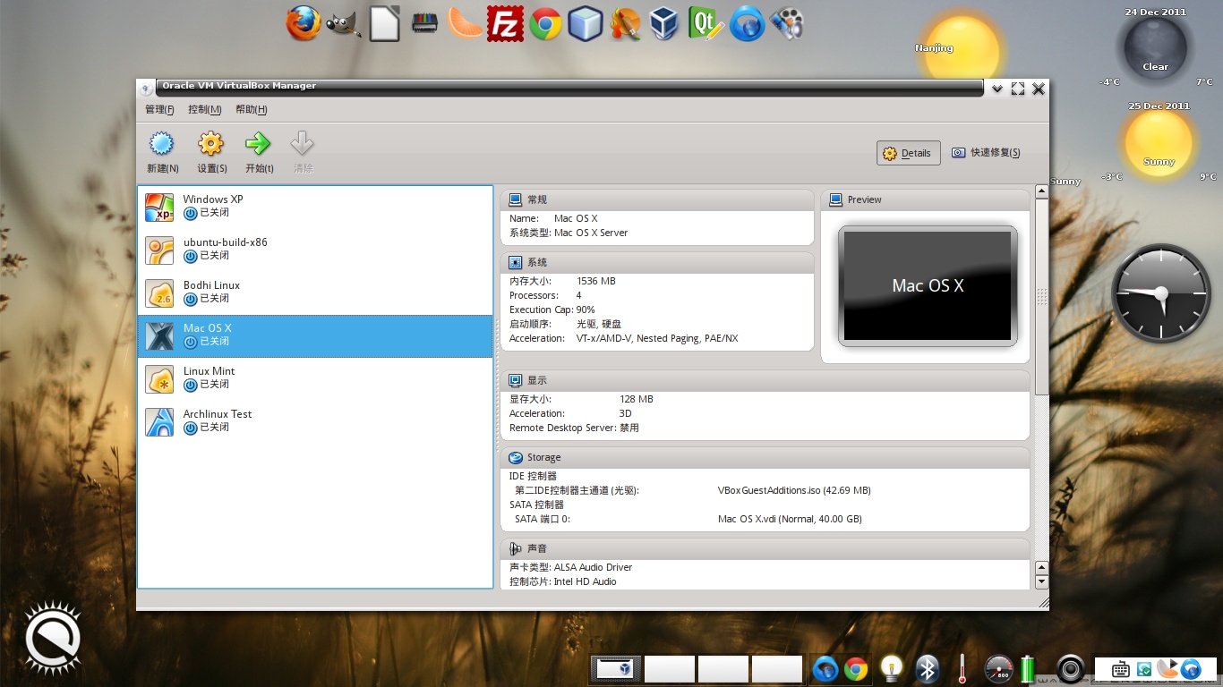Click details pane scrollbar bottom down arrow
This screenshot has width=1223, height=687.
coord(1041,582)
